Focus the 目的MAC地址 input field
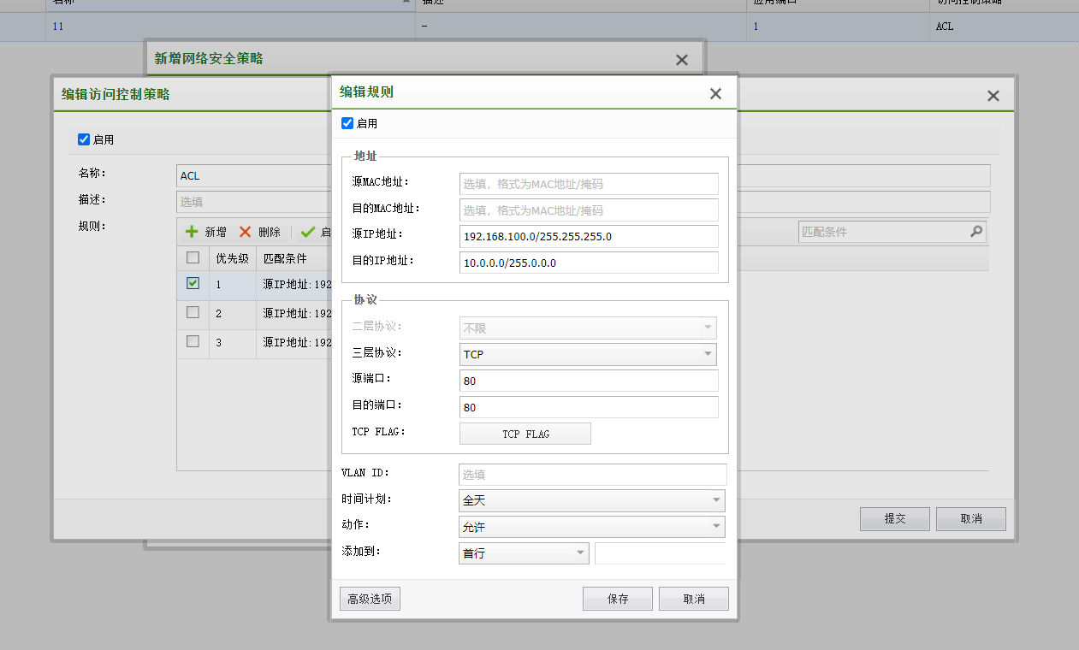Viewport: 1079px width, 650px height. coord(589,210)
